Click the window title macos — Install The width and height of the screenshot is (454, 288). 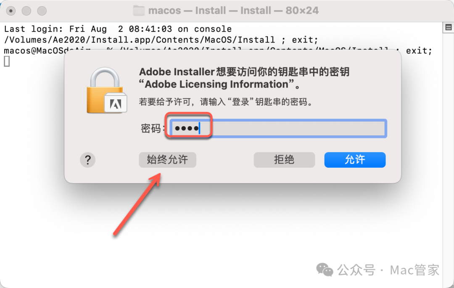tap(233, 11)
